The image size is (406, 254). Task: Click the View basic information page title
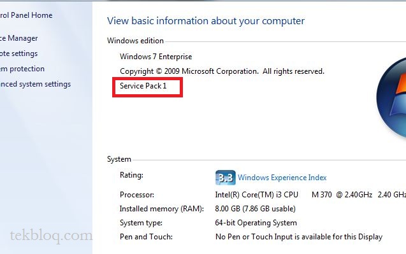tap(206, 21)
